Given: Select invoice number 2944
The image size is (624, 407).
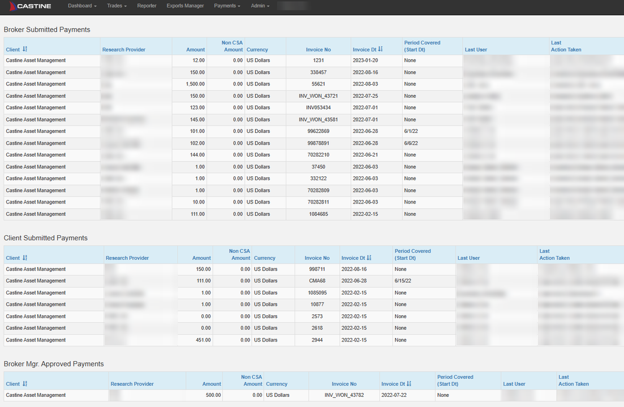Looking at the screenshot, I should [x=317, y=340].
